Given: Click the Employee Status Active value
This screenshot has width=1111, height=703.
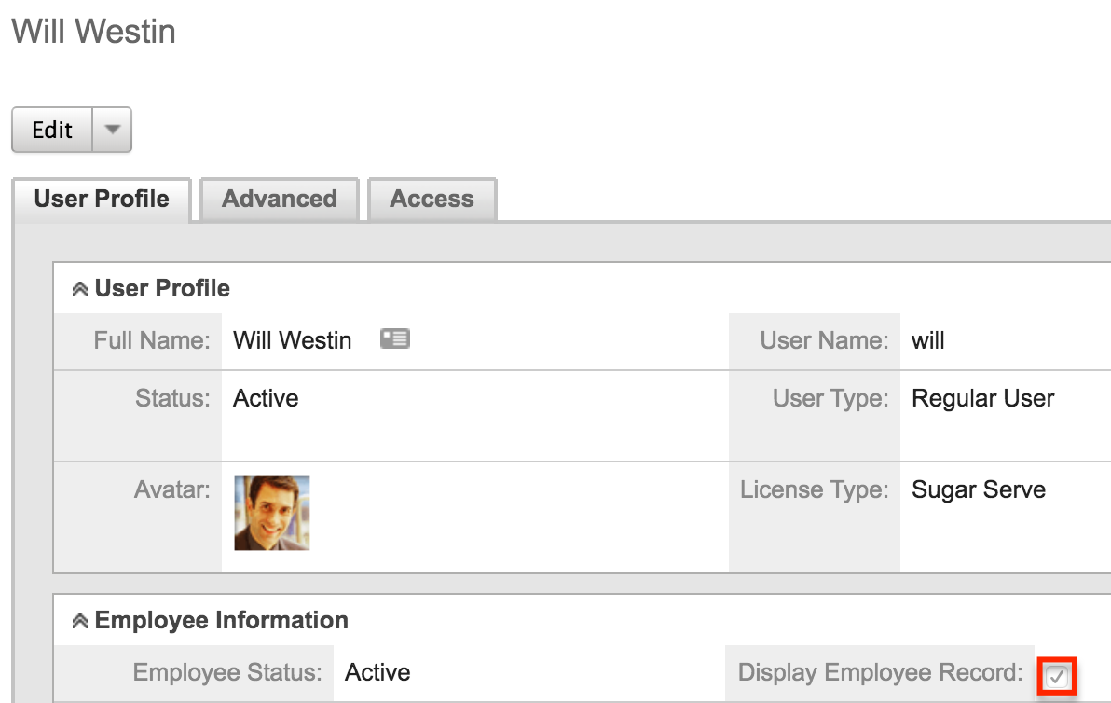Looking at the screenshot, I should (377, 672).
